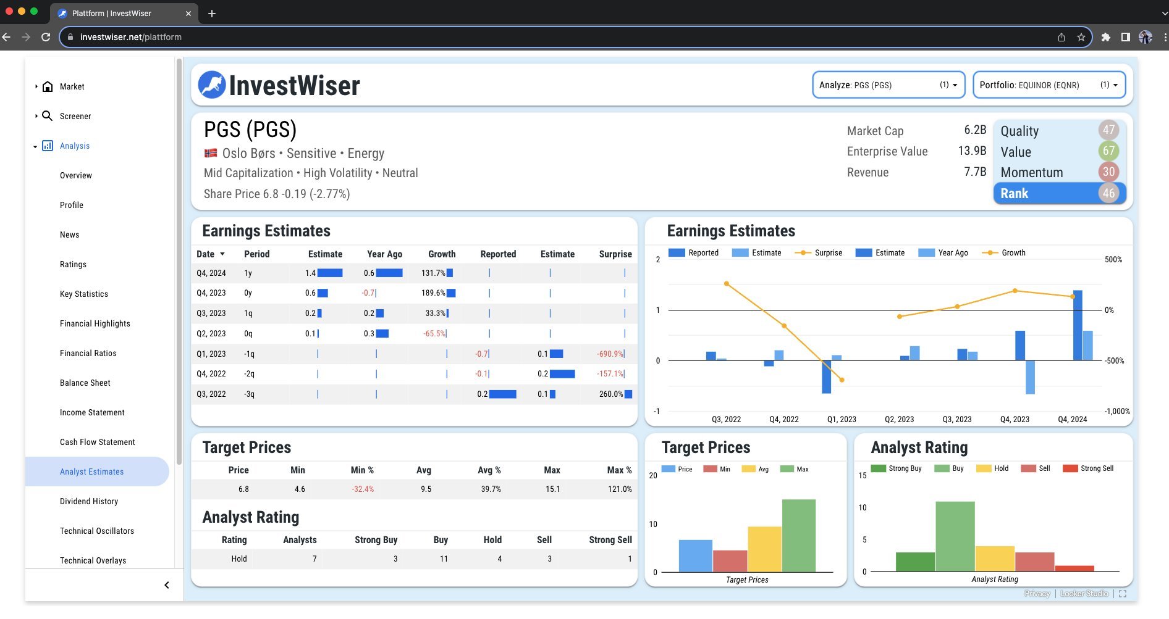Click the Strong Buy legend swatch
Screen dimensions: 1169x619
pos(878,468)
